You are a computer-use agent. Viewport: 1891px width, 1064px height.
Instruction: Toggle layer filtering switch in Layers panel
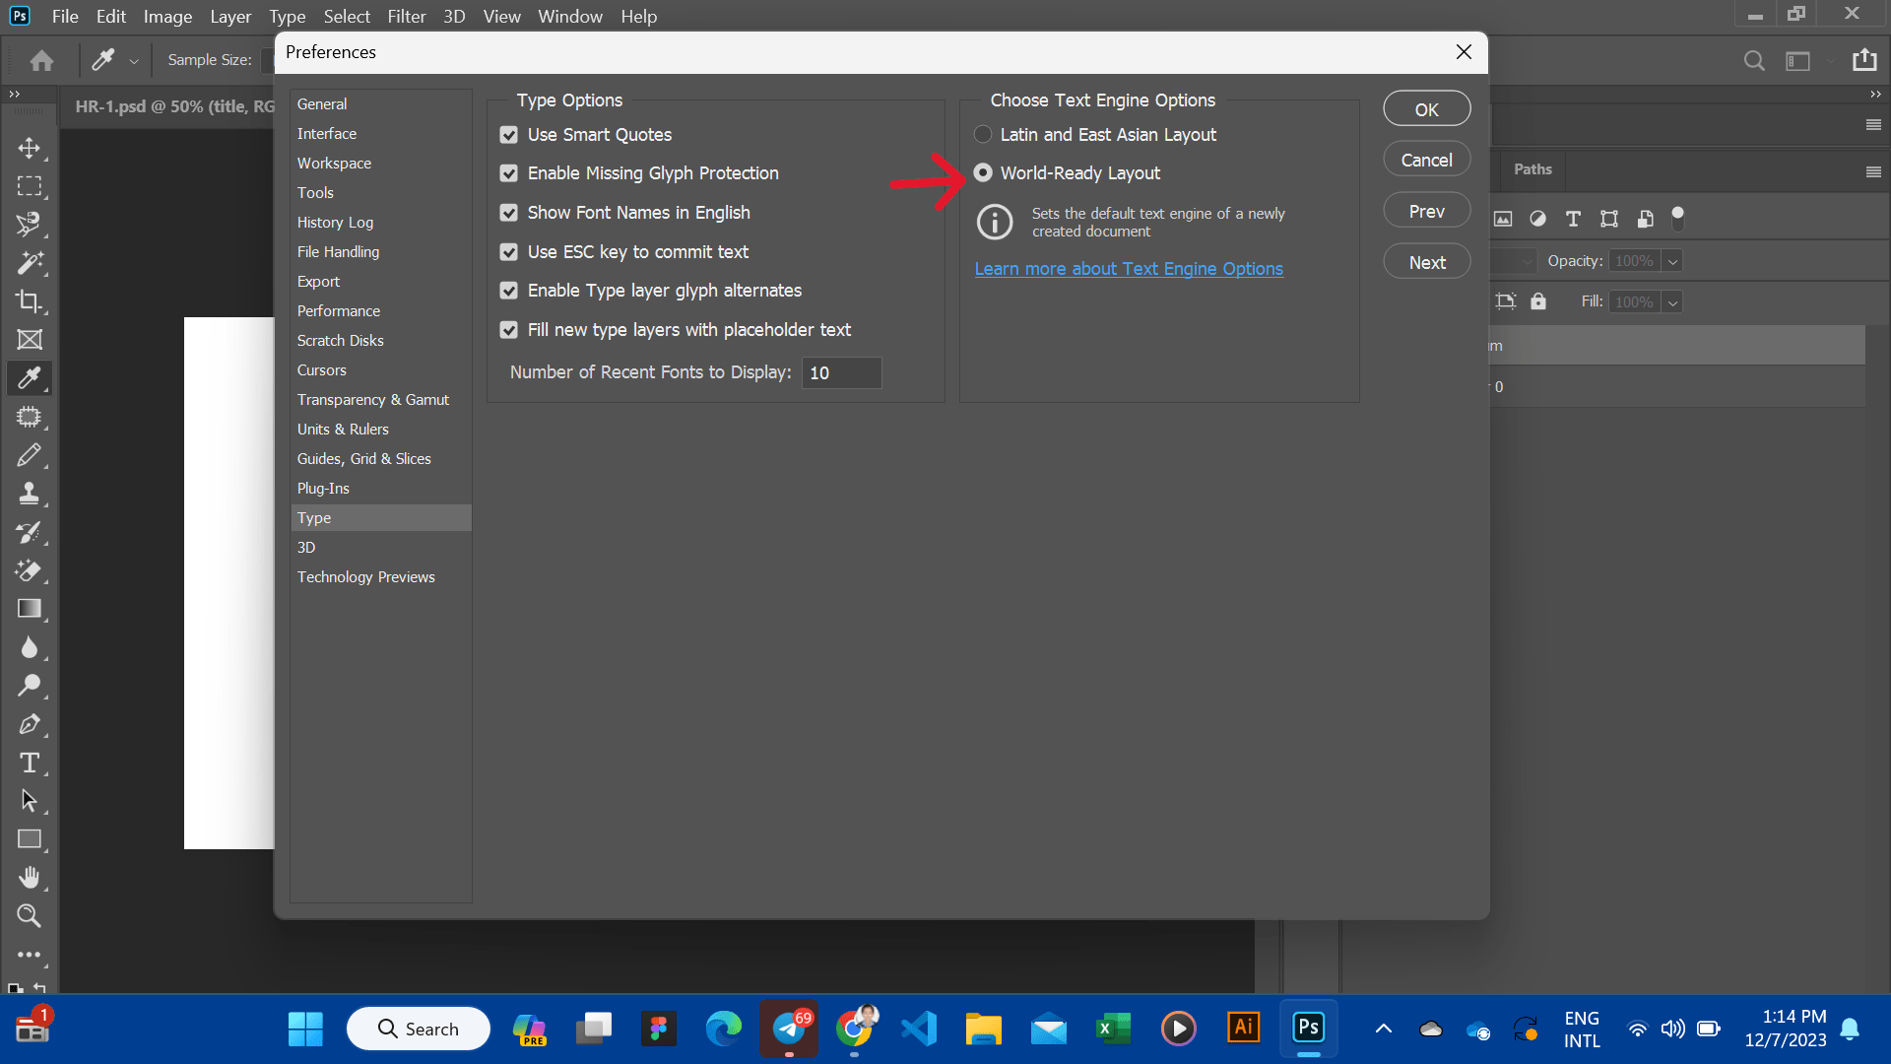tap(1678, 218)
